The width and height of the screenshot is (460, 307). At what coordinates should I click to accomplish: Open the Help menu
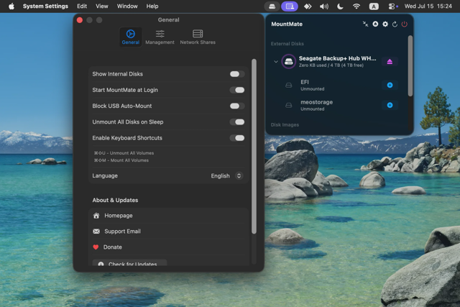152,6
